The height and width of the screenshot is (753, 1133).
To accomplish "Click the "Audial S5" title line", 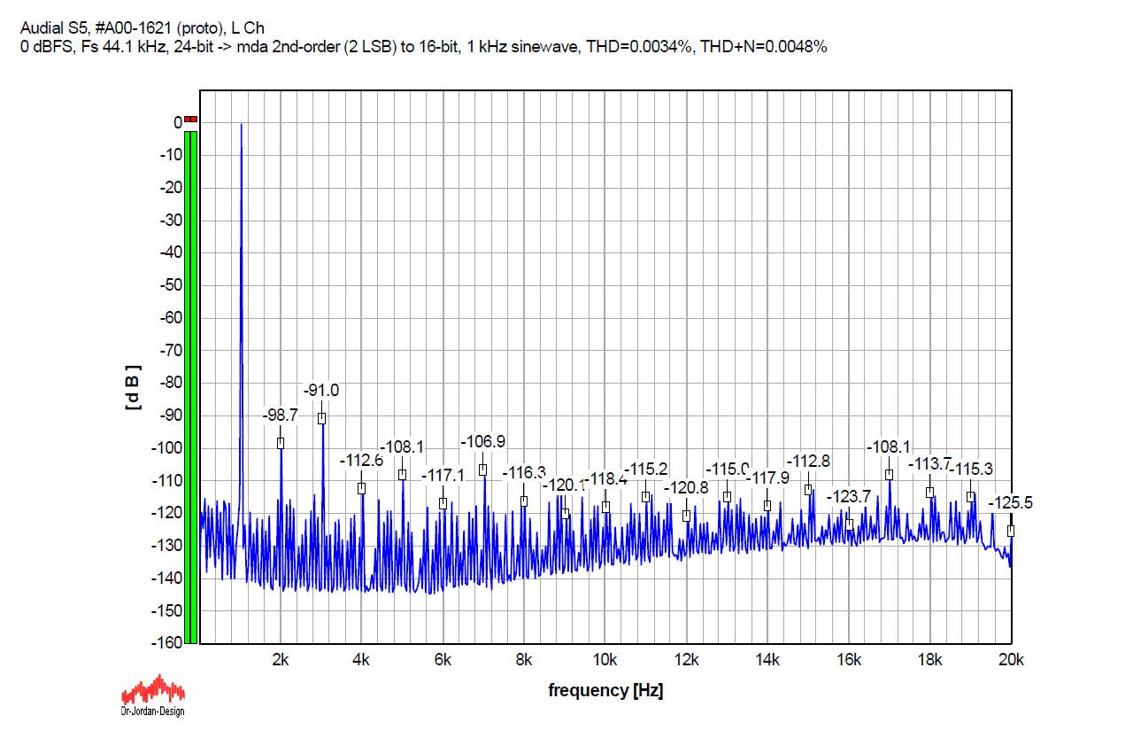I will (x=142, y=28).
